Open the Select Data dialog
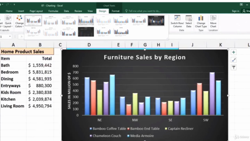The height and width of the screenshot is (141, 250). 189,22
